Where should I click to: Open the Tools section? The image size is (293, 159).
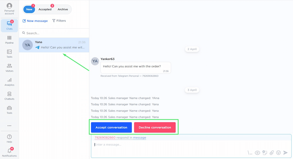(x=9, y=109)
